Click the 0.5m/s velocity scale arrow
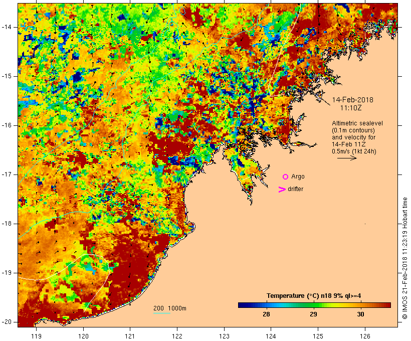Image resolution: width=411 pixels, height=341 pixels. [x=347, y=158]
